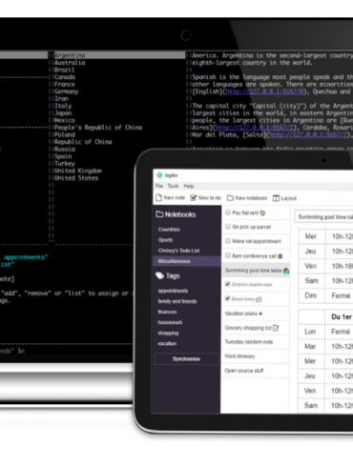Click the New to-do checkmark icon
Viewport: 353px width, 467px height.
point(194,197)
